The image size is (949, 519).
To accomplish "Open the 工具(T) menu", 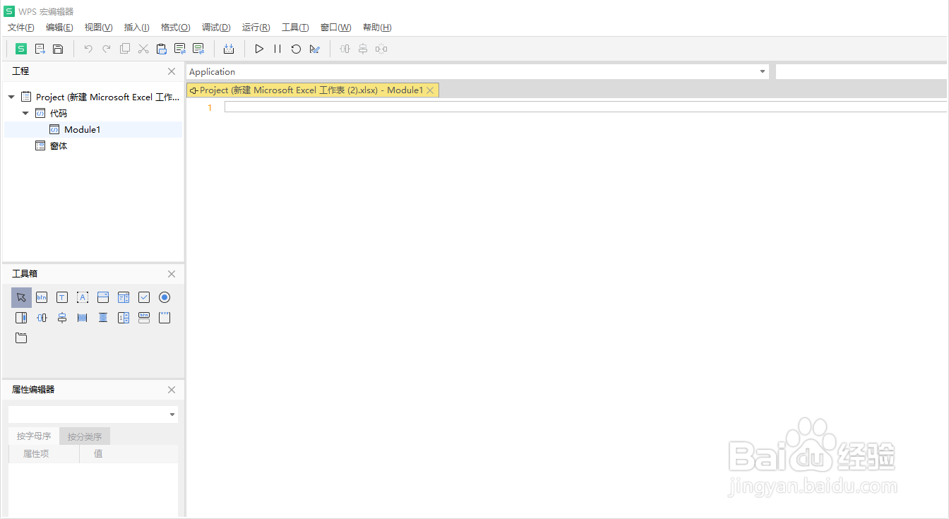I will [x=295, y=28].
